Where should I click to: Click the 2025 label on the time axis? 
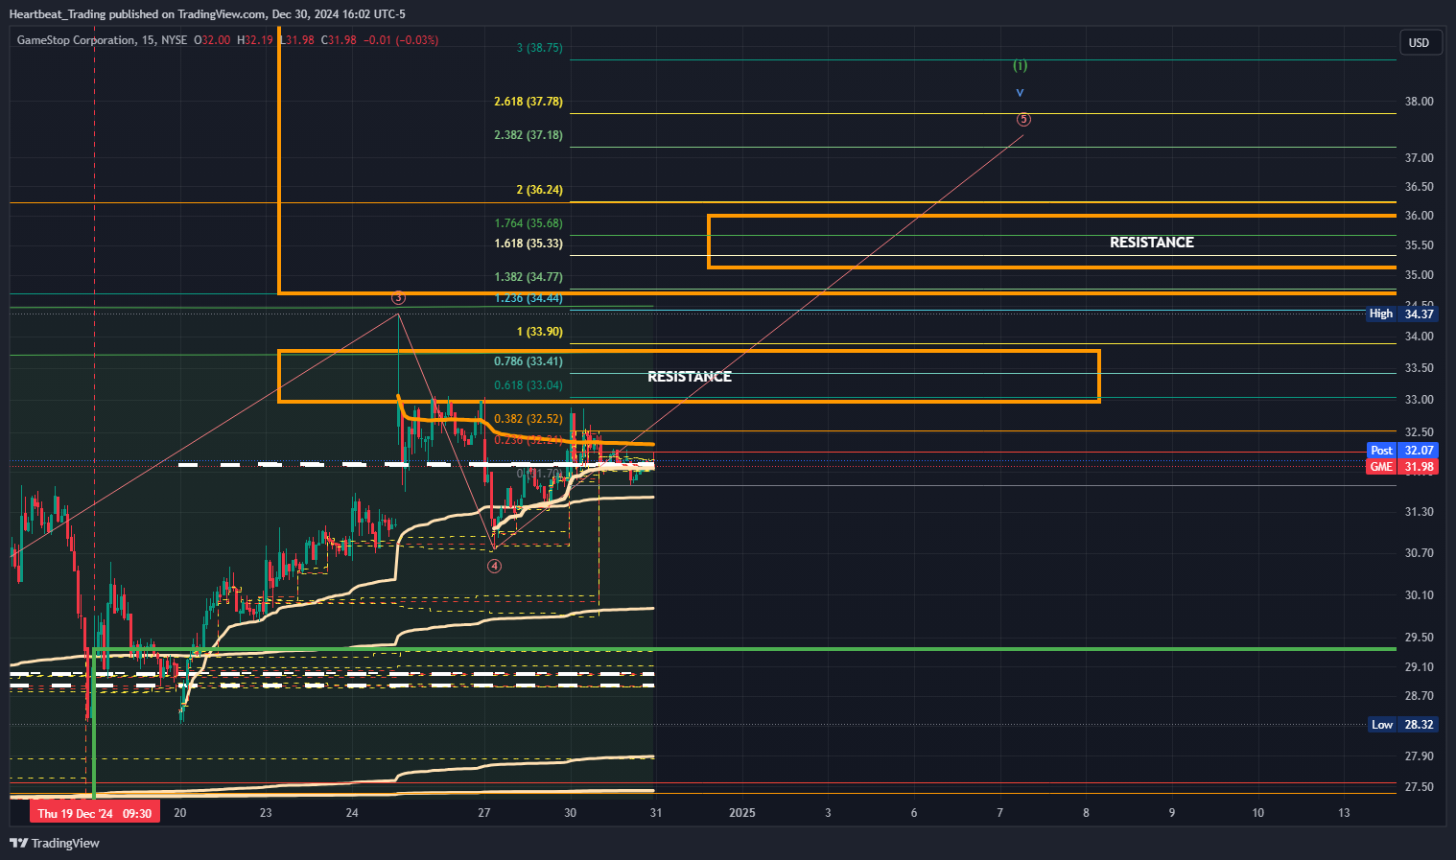coord(742,813)
